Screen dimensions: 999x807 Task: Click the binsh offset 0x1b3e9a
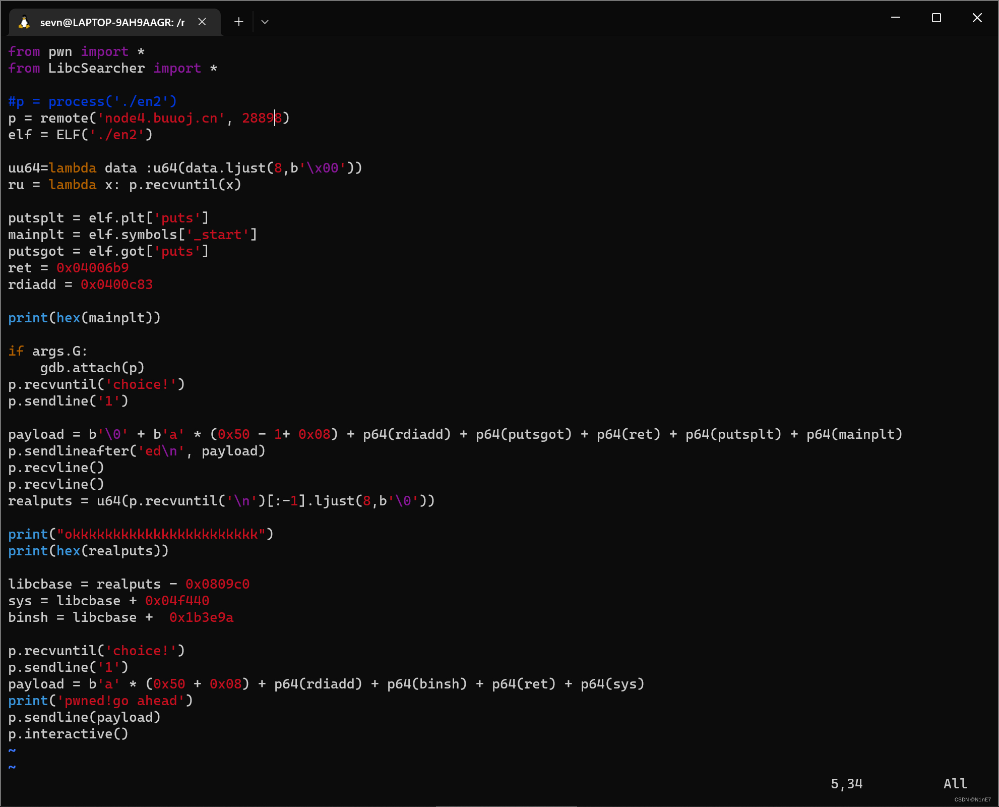pyautogui.click(x=202, y=617)
